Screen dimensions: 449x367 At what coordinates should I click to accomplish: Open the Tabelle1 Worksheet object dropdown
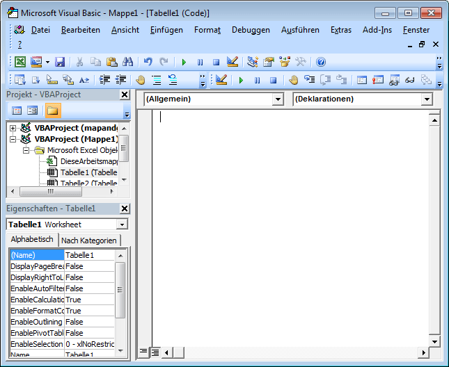122,225
